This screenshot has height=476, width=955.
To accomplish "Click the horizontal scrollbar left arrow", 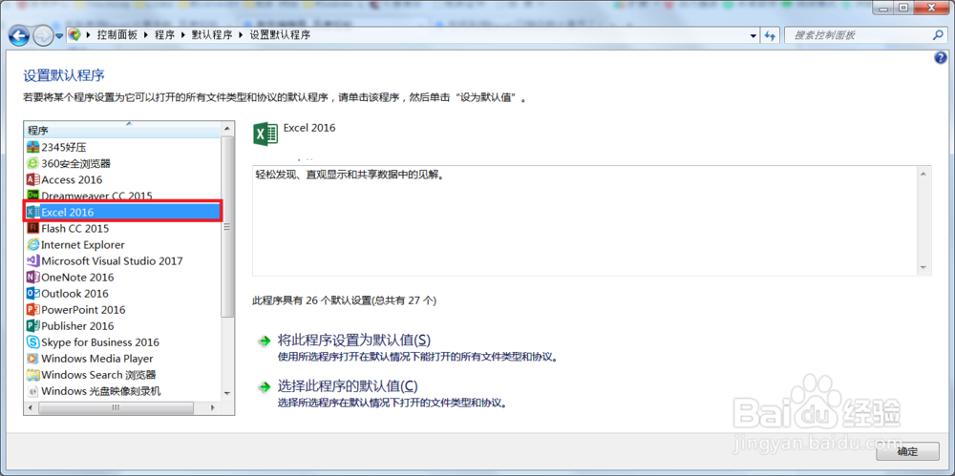I will click(x=31, y=407).
